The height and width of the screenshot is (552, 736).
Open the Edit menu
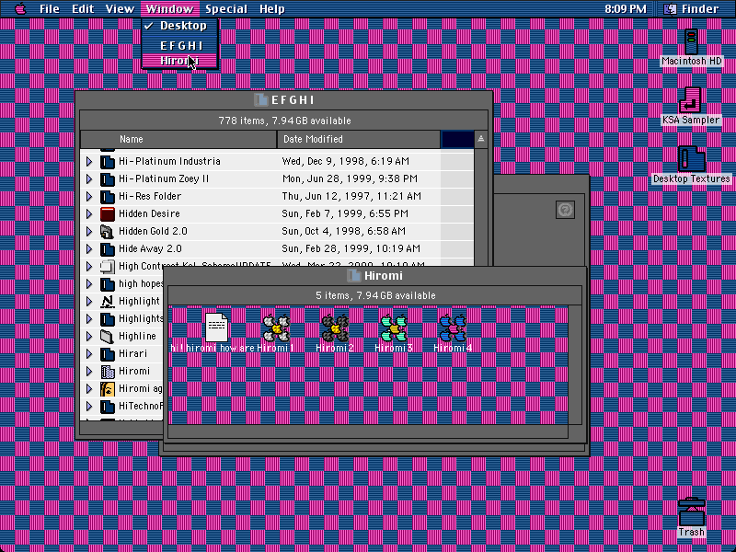(x=83, y=8)
